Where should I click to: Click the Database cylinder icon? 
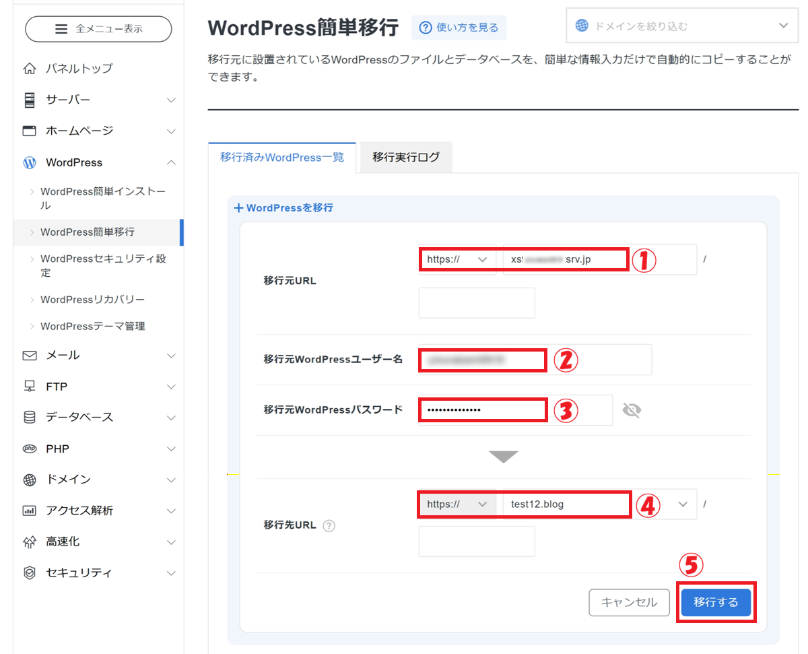coord(30,417)
